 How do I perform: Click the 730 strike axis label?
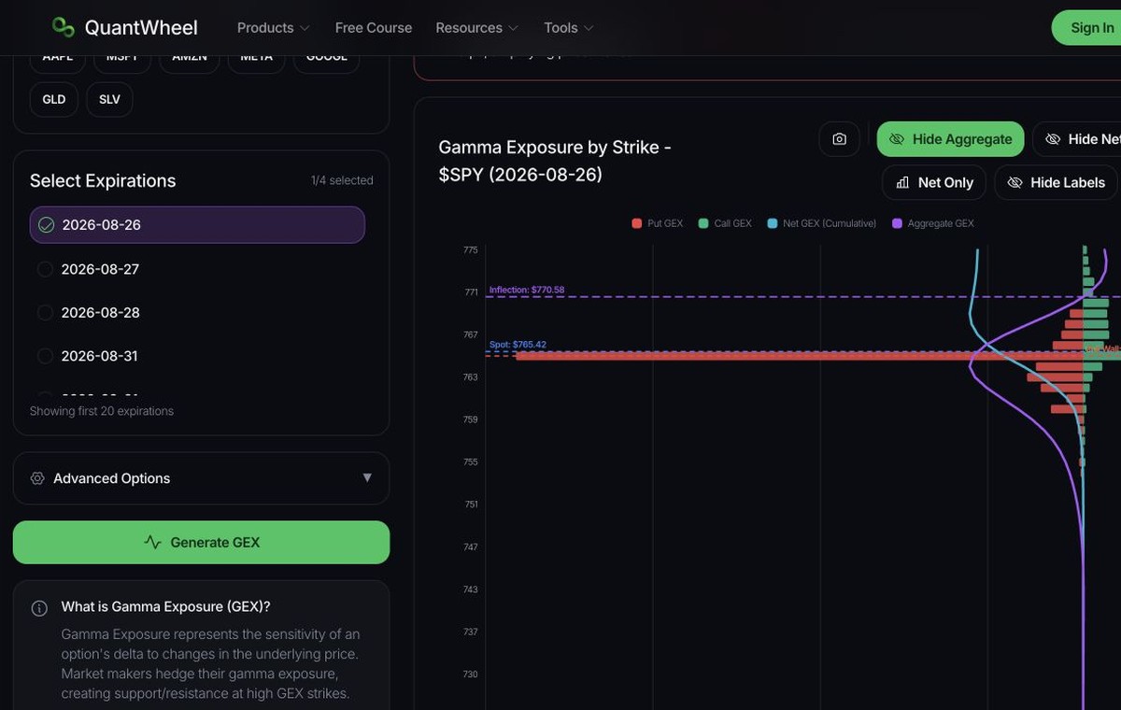(x=470, y=674)
